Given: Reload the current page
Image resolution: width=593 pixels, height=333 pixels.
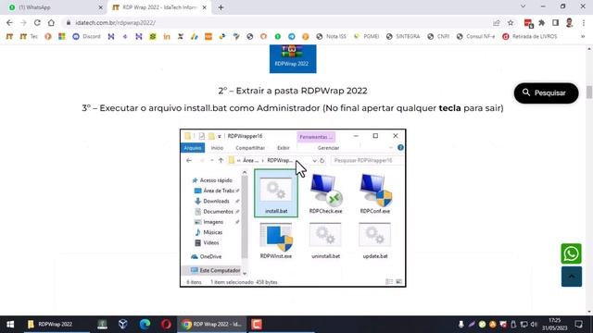Looking at the screenshot, I should [37, 22].
